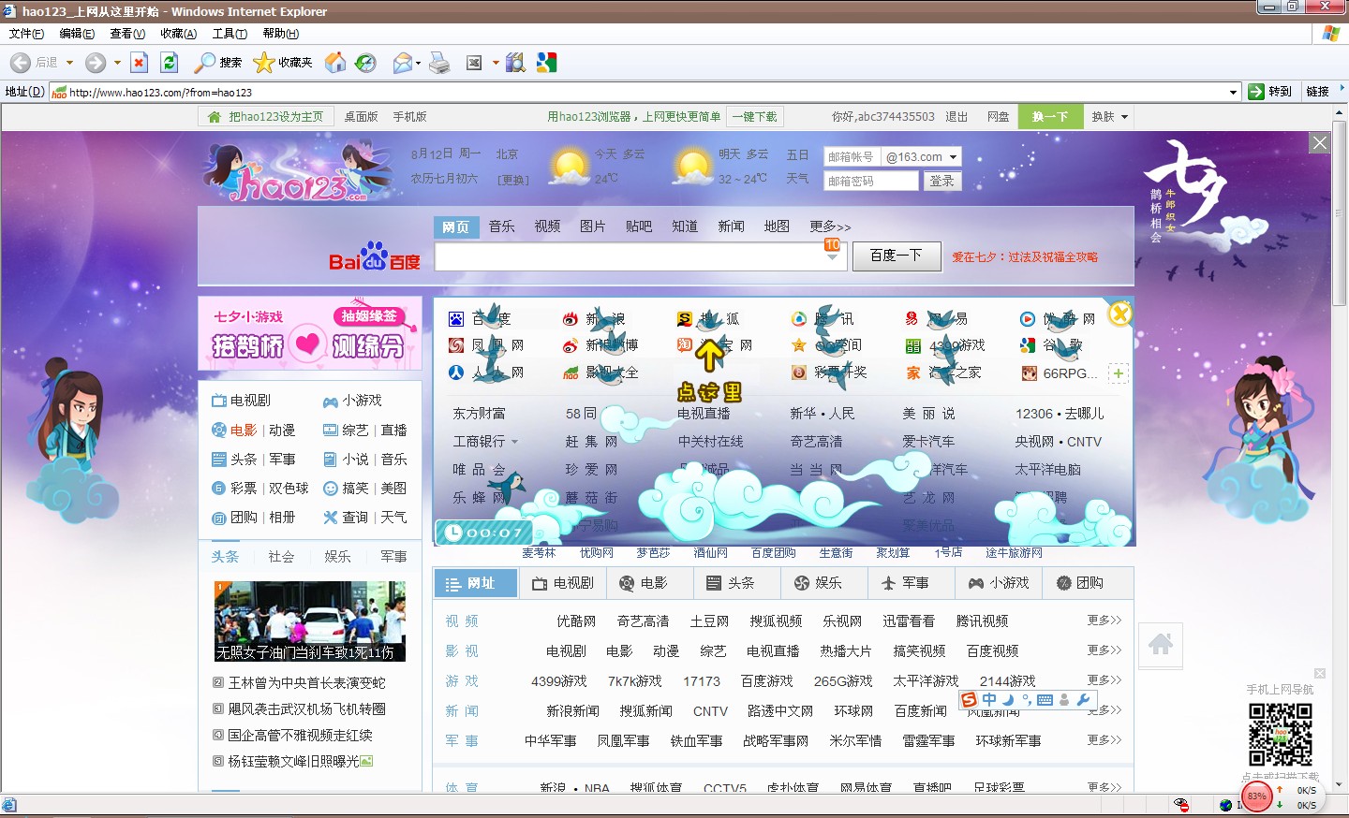Click the privacy report eye icon in the status bar

[1181, 805]
